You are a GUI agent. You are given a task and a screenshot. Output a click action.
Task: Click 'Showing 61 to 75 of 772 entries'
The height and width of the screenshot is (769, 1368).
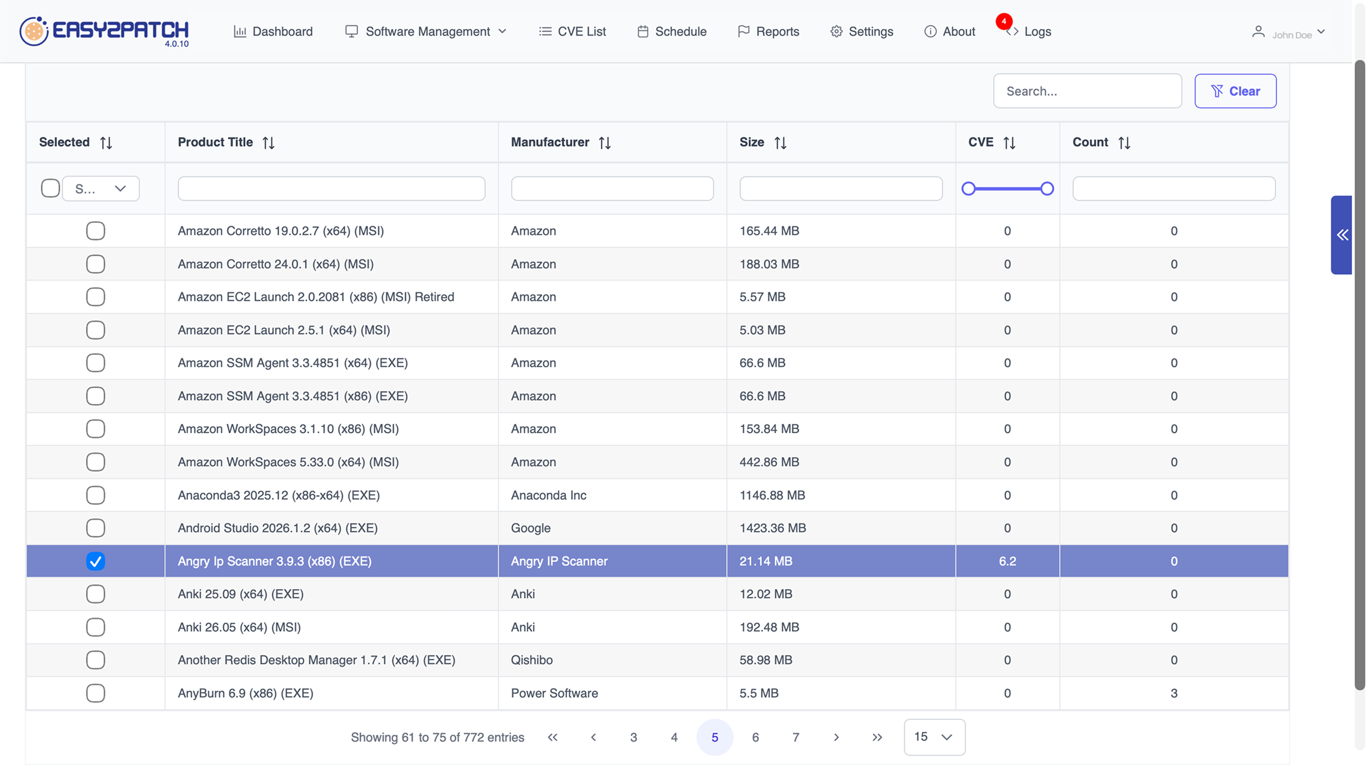click(x=437, y=737)
